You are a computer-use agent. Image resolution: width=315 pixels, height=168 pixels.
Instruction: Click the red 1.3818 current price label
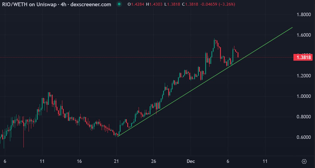click(x=303, y=57)
